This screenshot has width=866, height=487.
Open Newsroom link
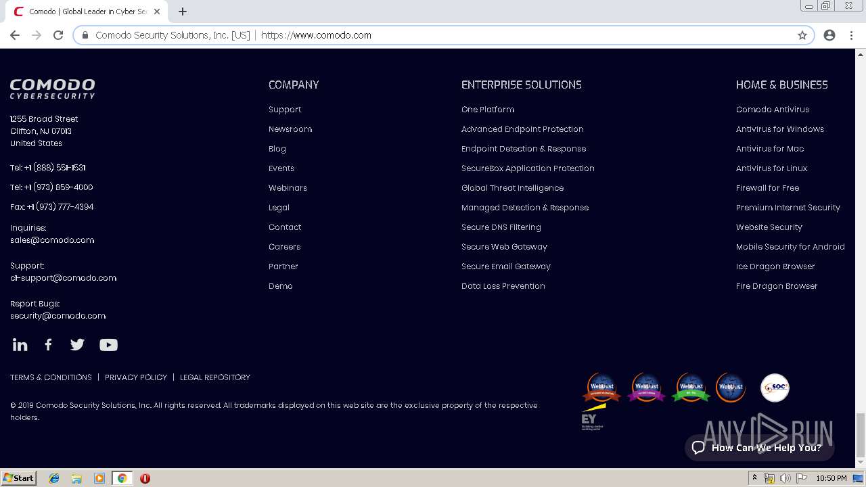(x=290, y=129)
